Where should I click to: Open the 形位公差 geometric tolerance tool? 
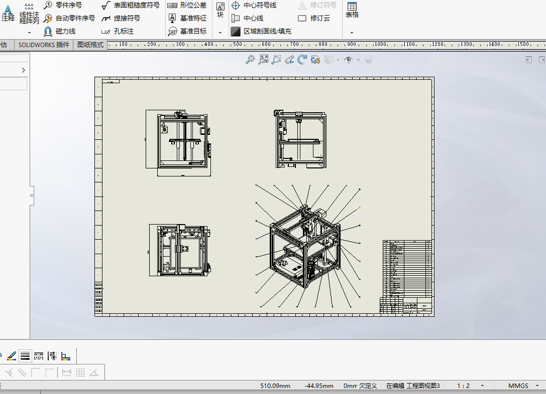187,5
